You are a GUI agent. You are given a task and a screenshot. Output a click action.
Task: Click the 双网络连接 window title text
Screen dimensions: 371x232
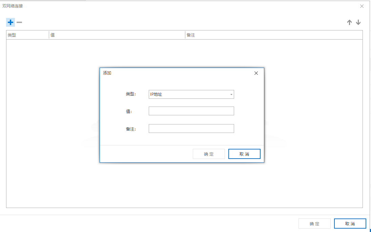pos(13,6)
